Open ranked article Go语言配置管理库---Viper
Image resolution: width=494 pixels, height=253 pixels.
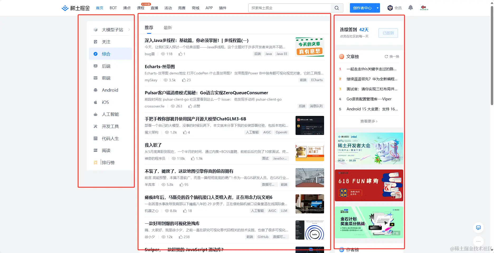pos(369,99)
